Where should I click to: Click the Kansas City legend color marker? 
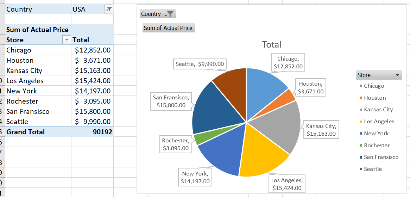(x=361, y=110)
